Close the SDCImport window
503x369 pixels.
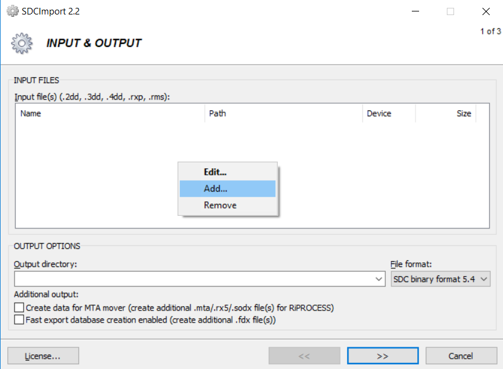pos(485,11)
